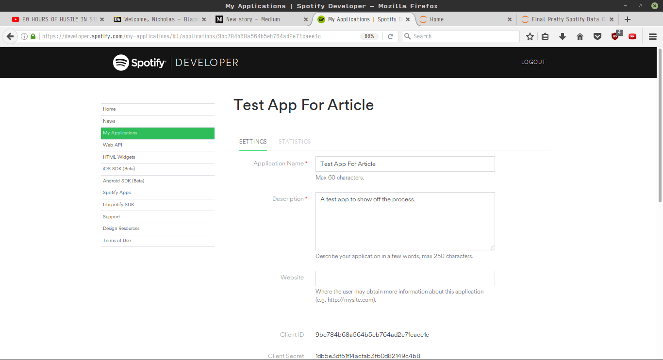Close the New story Medium tab
The height and width of the screenshot is (360, 663).
[x=306, y=19]
